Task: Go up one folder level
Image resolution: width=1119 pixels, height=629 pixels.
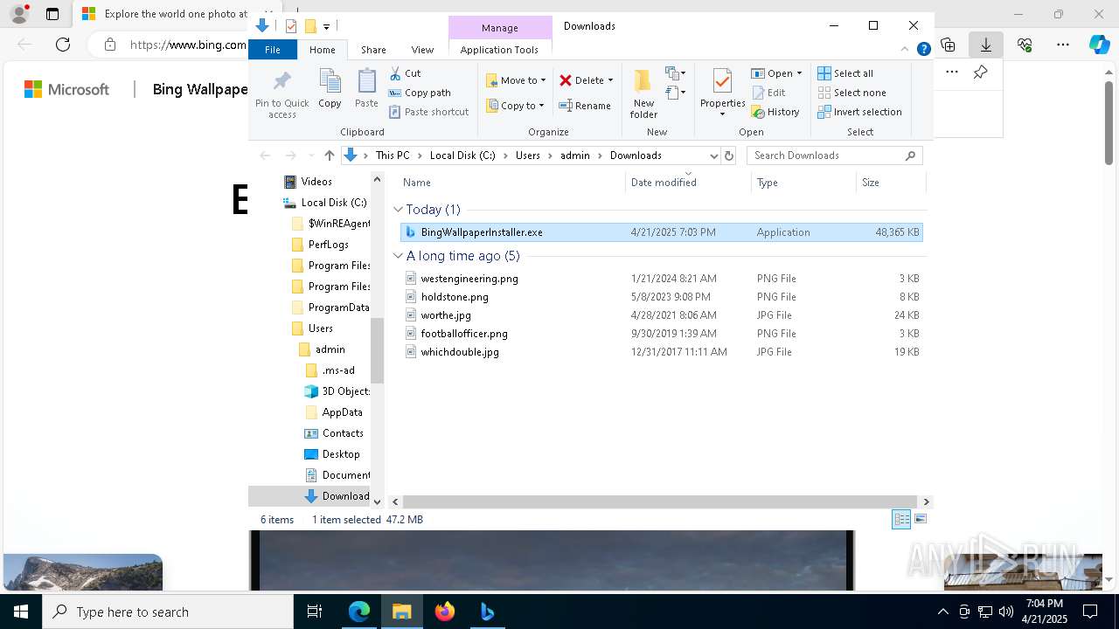Action: 329,156
